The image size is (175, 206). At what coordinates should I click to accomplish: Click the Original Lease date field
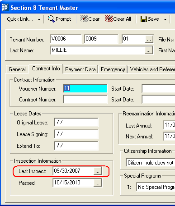tap(76, 122)
